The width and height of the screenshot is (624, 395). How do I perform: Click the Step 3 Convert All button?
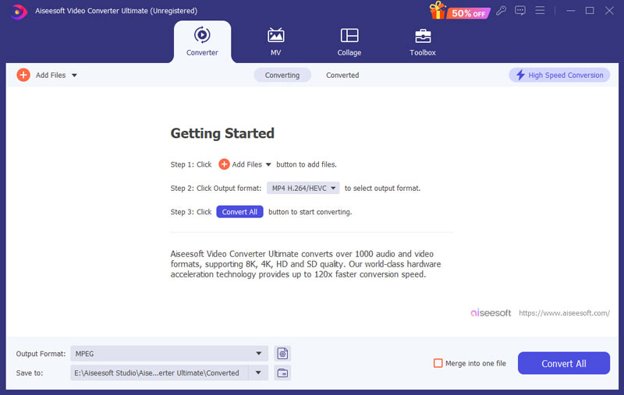(239, 212)
